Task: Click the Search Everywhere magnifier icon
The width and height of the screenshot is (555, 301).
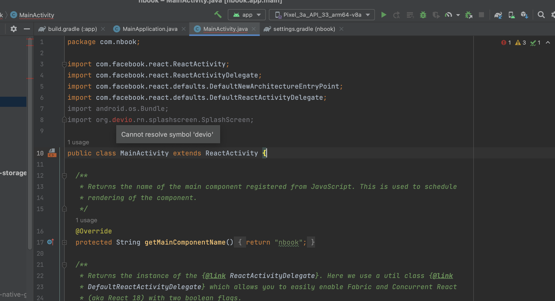Action: pyautogui.click(x=541, y=15)
